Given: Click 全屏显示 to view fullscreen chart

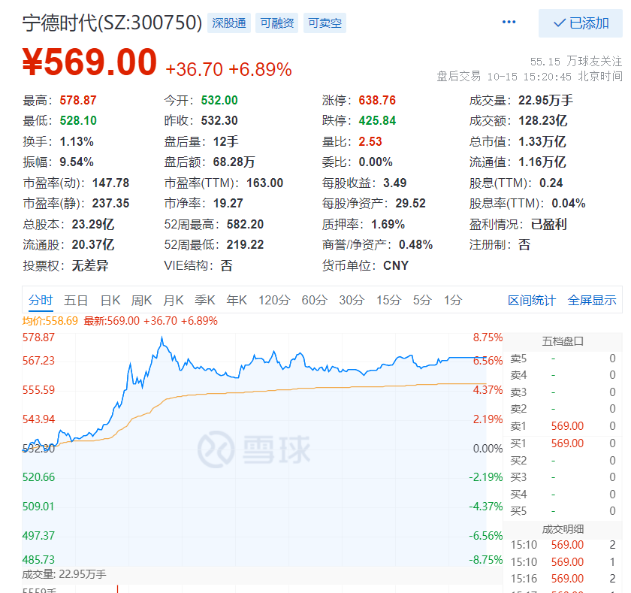Looking at the screenshot, I should (592, 300).
